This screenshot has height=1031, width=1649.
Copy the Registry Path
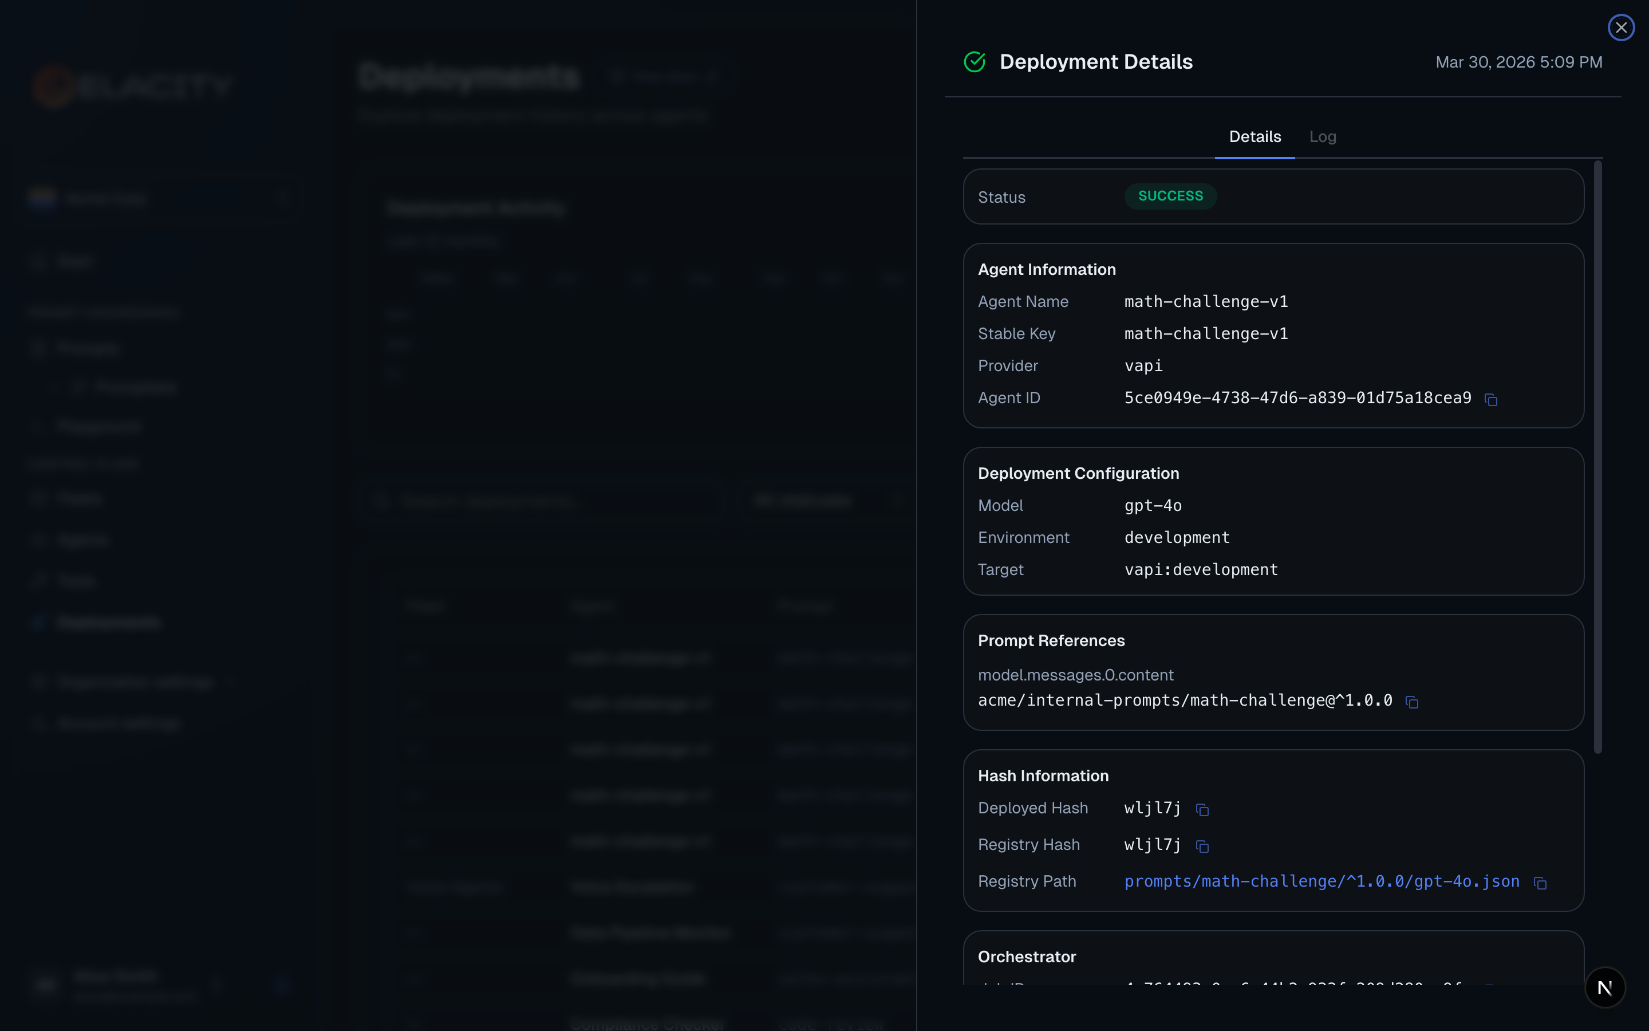1540,883
